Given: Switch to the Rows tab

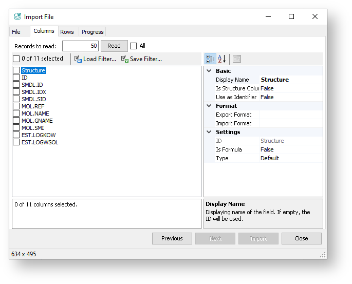Looking at the screenshot, I should tap(67, 32).
